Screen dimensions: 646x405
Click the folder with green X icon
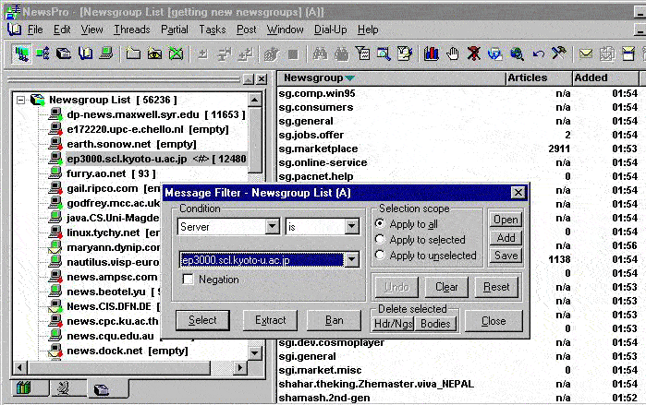tap(177, 54)
